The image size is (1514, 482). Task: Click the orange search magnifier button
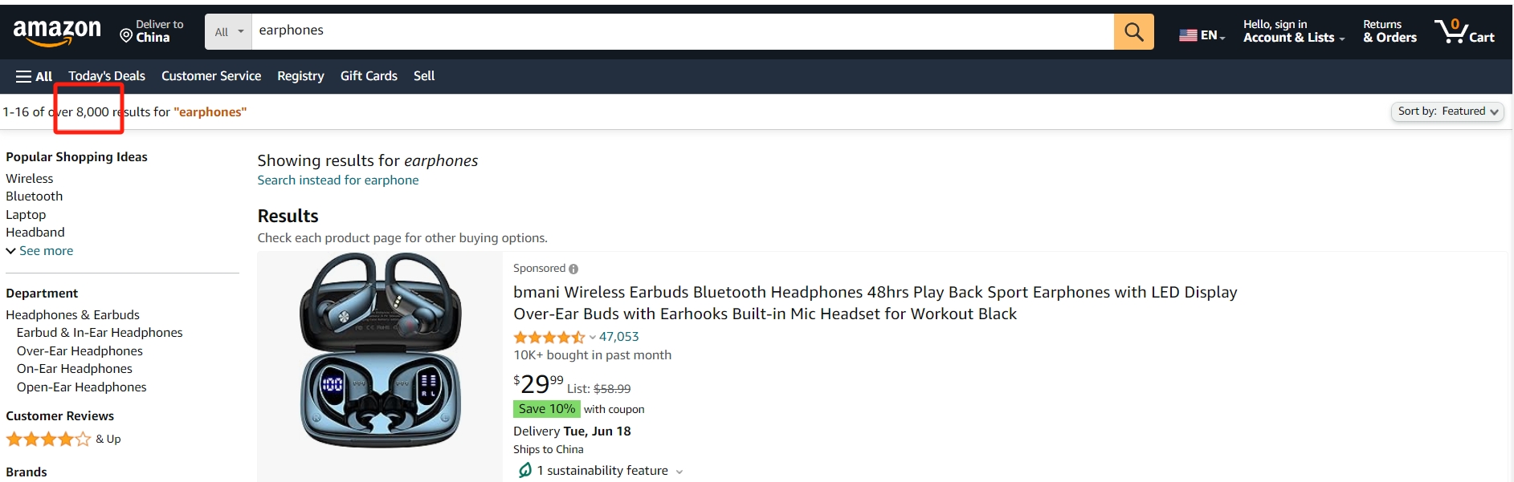coord(1133,31)
